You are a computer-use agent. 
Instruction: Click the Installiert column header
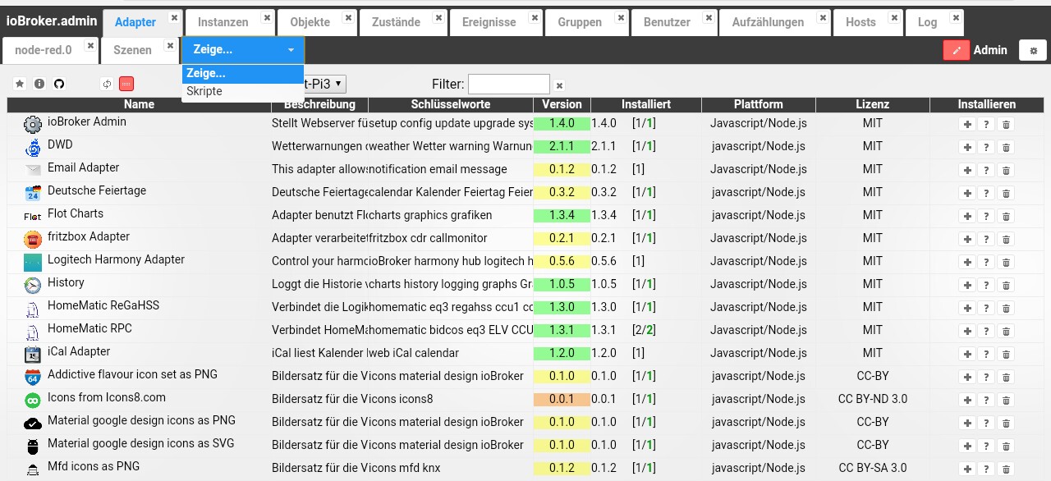pos(646,104)
